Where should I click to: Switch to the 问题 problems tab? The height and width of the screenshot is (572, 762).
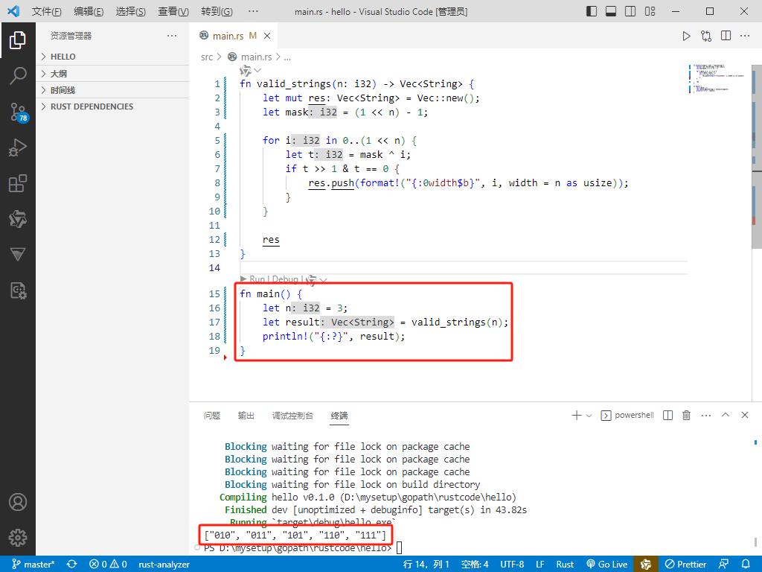(212, 416)
